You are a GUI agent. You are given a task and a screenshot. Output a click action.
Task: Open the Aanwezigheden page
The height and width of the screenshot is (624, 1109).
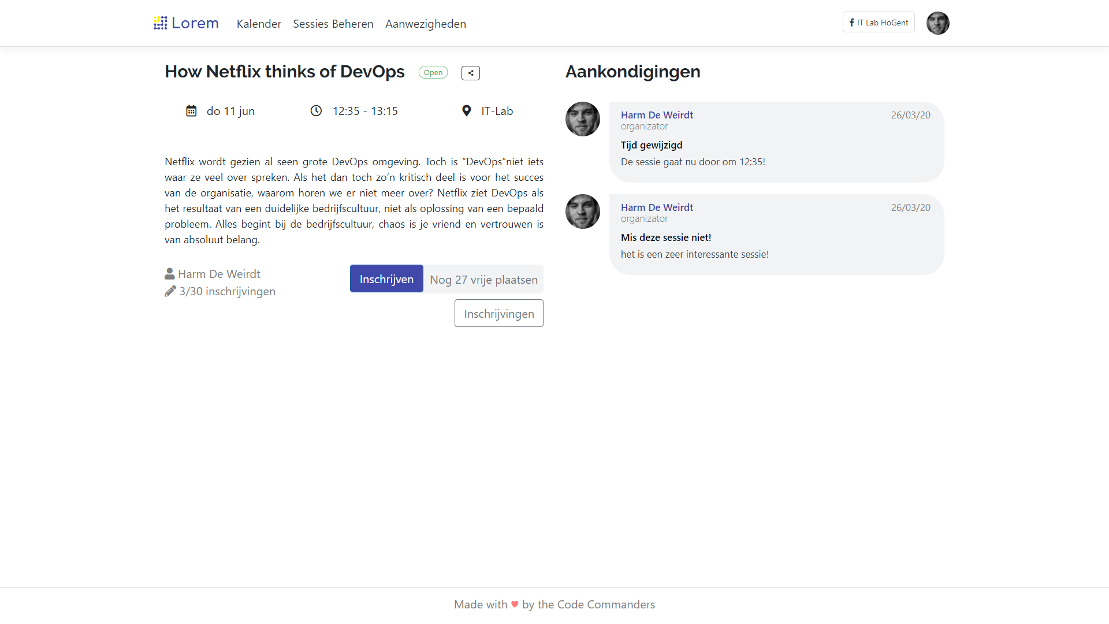pyautogui.click(x=425, y=24)
